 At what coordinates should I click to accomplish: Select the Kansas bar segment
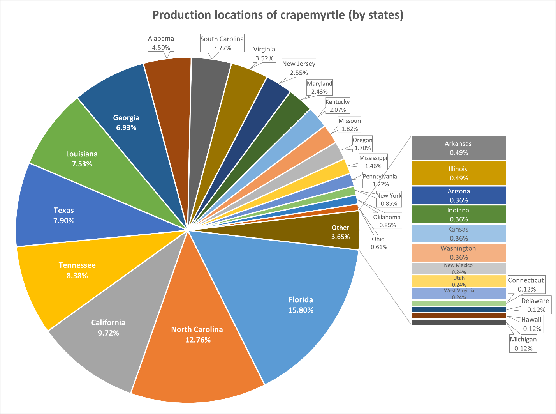[x=459, y=234]
